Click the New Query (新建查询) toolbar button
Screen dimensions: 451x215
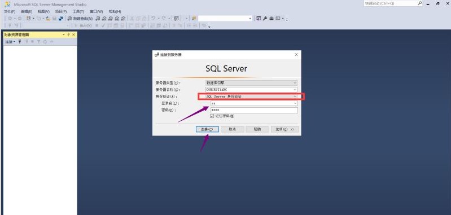[x=80, y=19]
